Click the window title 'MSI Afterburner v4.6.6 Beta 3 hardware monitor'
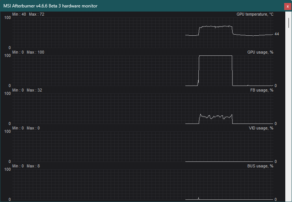 pos(50,6)
